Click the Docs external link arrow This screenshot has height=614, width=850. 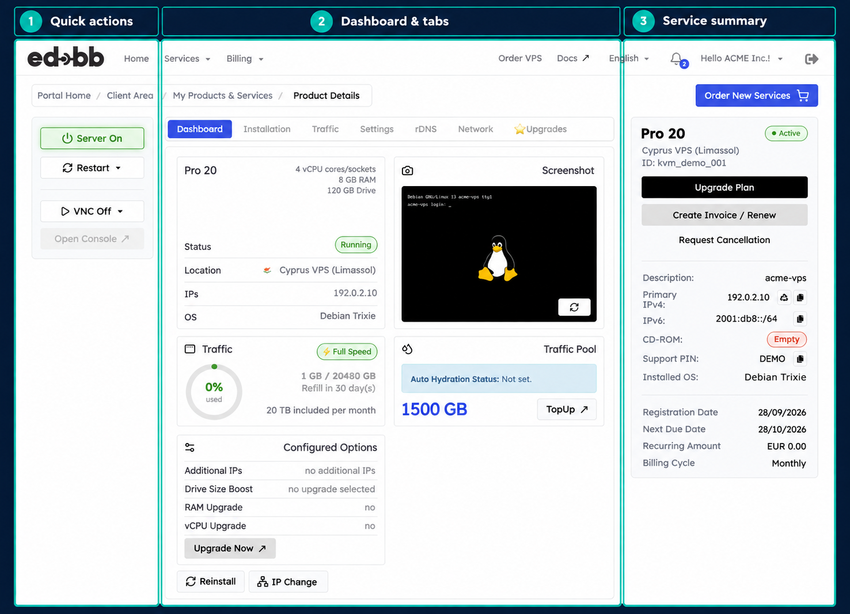coord(586,58)
